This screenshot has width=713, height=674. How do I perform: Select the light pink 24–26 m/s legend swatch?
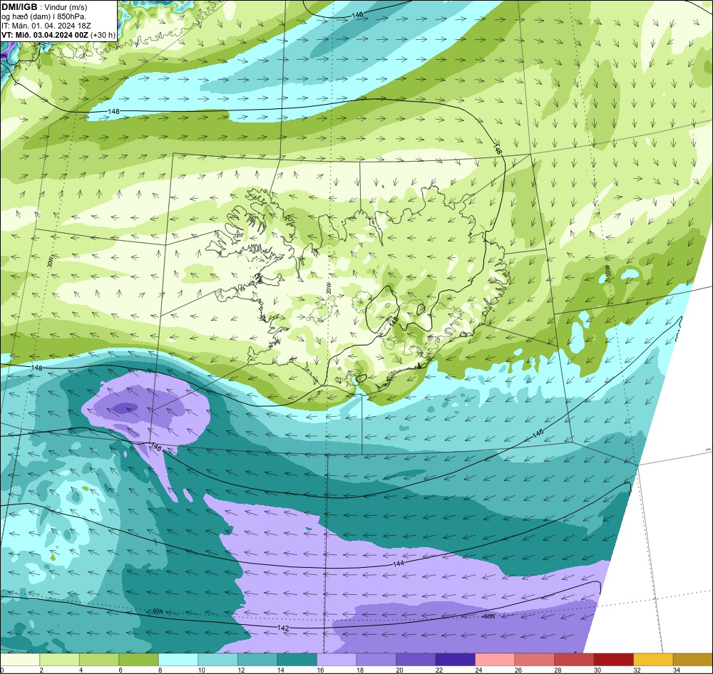[495, 660]
